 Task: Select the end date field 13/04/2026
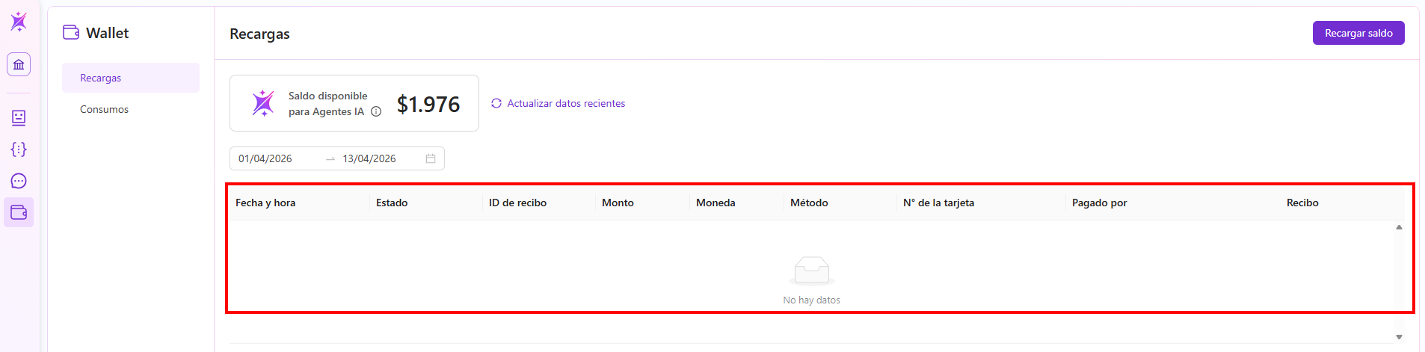coord(369,158)
